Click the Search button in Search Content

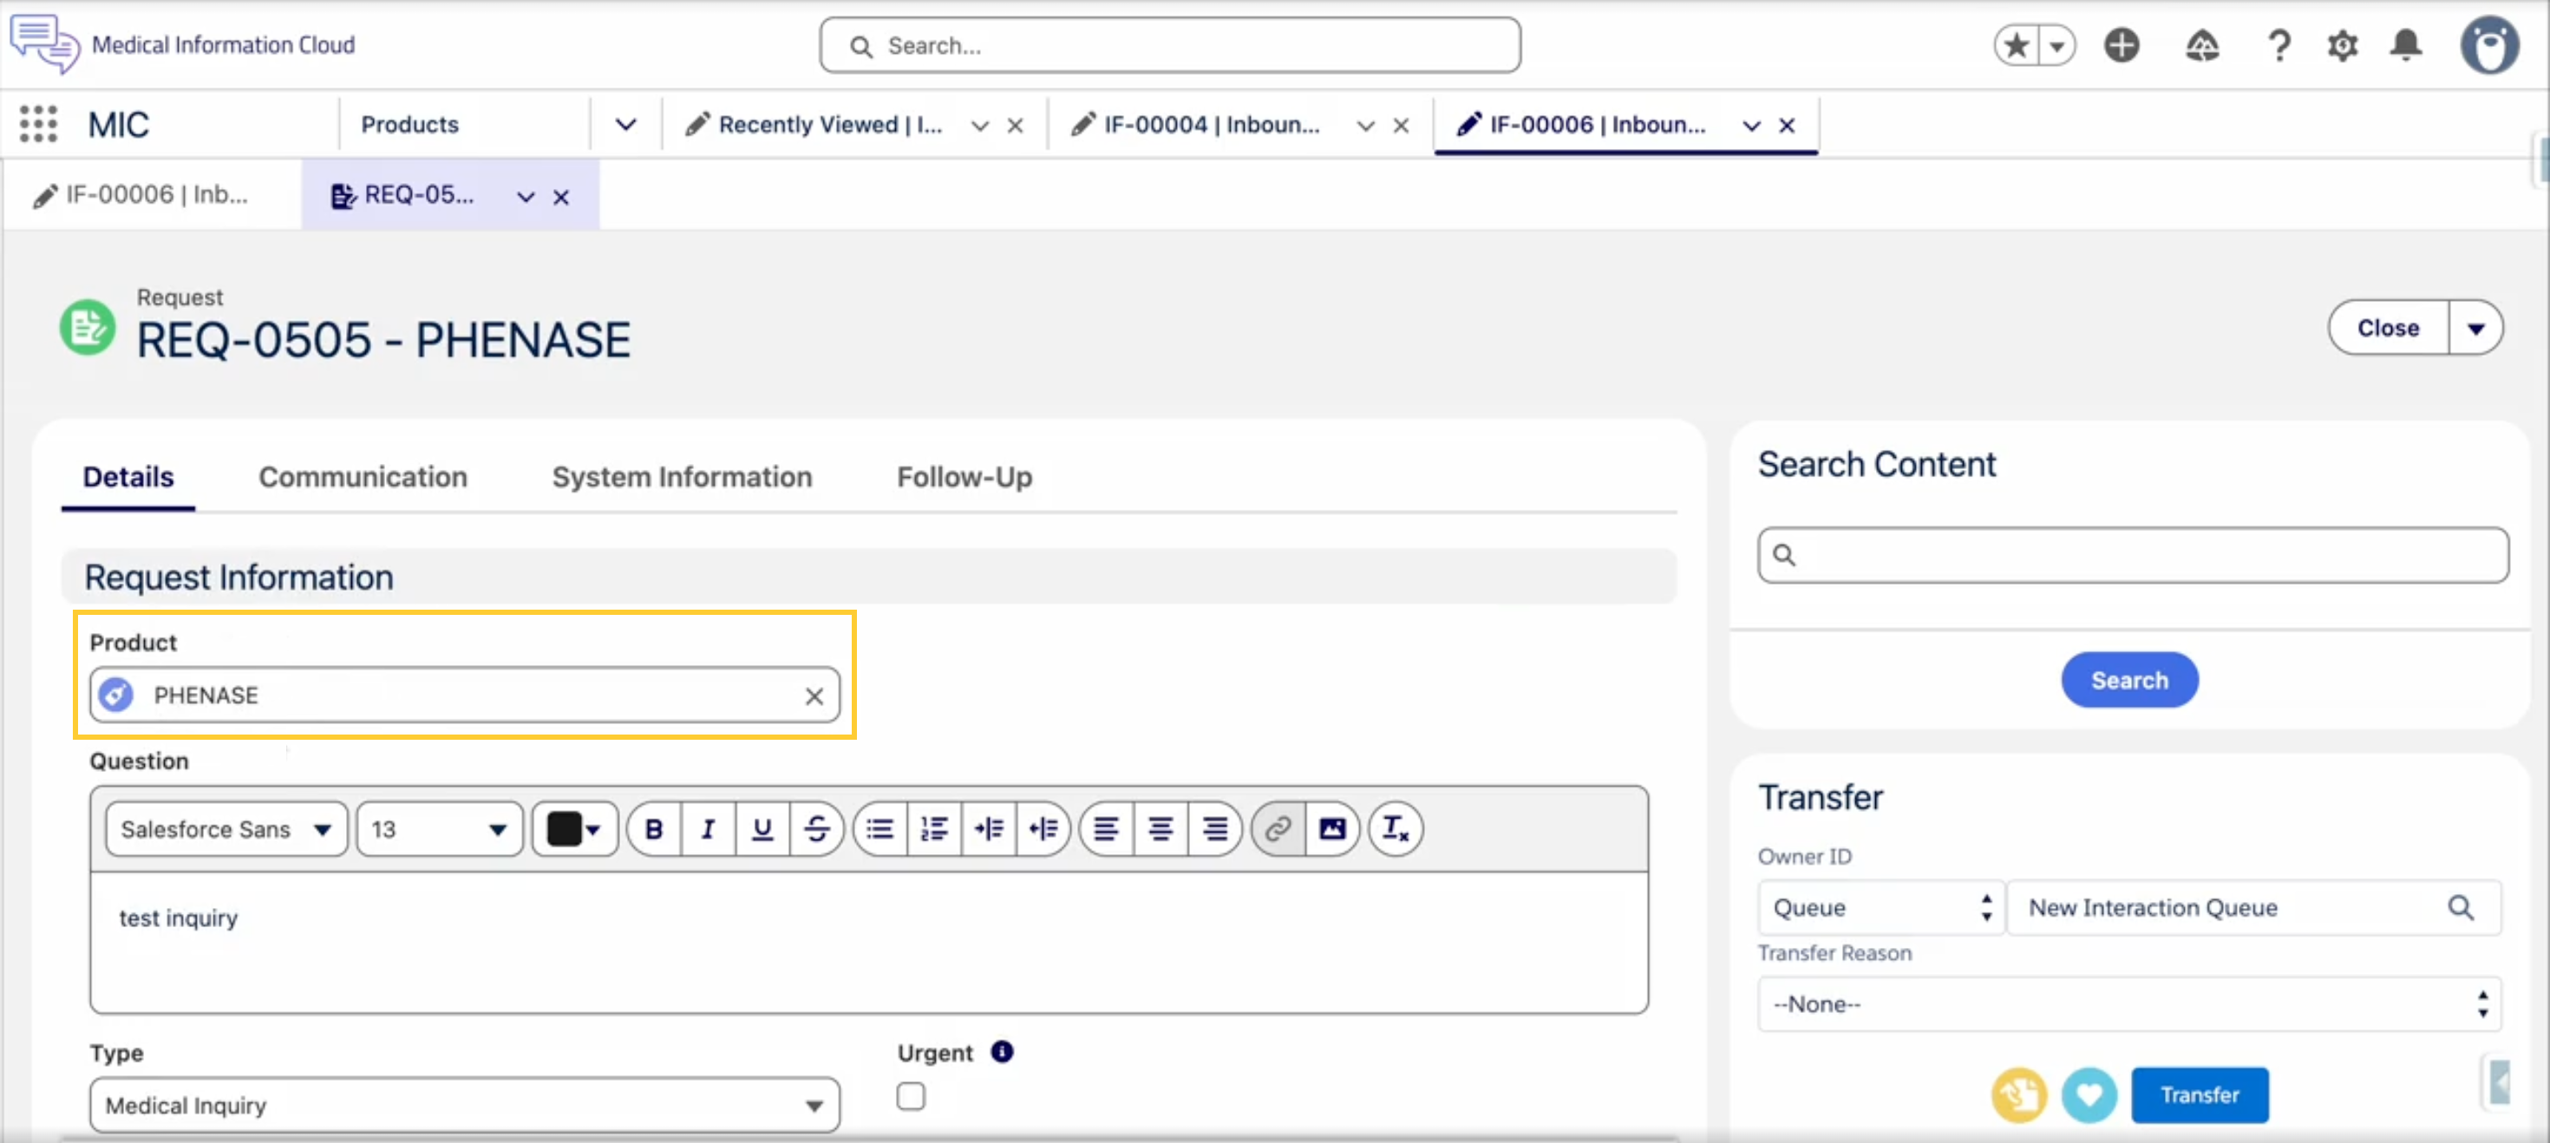[2129, 680]
